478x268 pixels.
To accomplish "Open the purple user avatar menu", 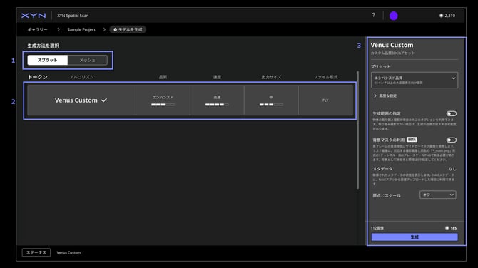I will point(394,16).
